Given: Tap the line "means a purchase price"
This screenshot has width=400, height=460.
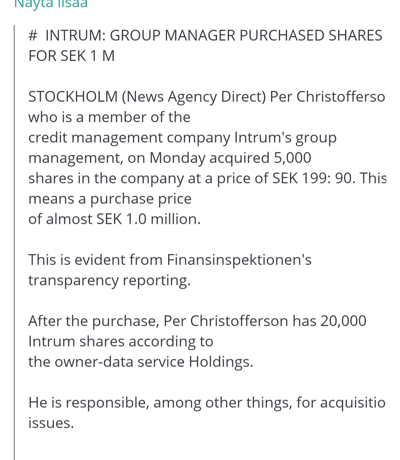Looking at the screenshot, I should click(x=110, y=199).
